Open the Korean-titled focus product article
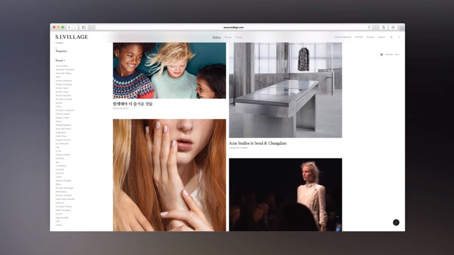Viewport: 454px width, 255px height. [x=133, y=104]
